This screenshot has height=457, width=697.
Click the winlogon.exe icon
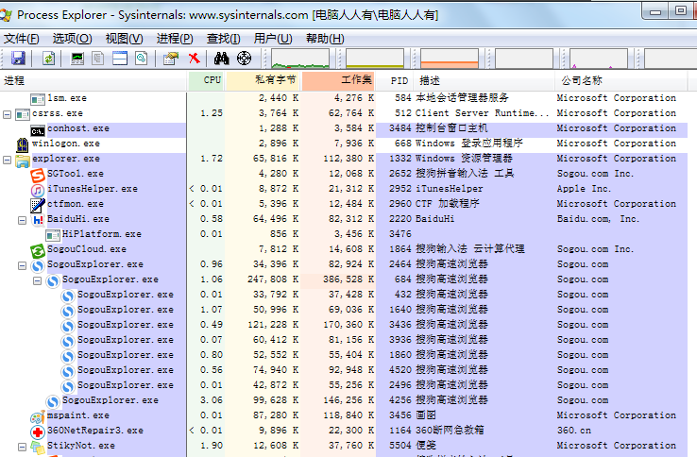(x=23, y=144)
